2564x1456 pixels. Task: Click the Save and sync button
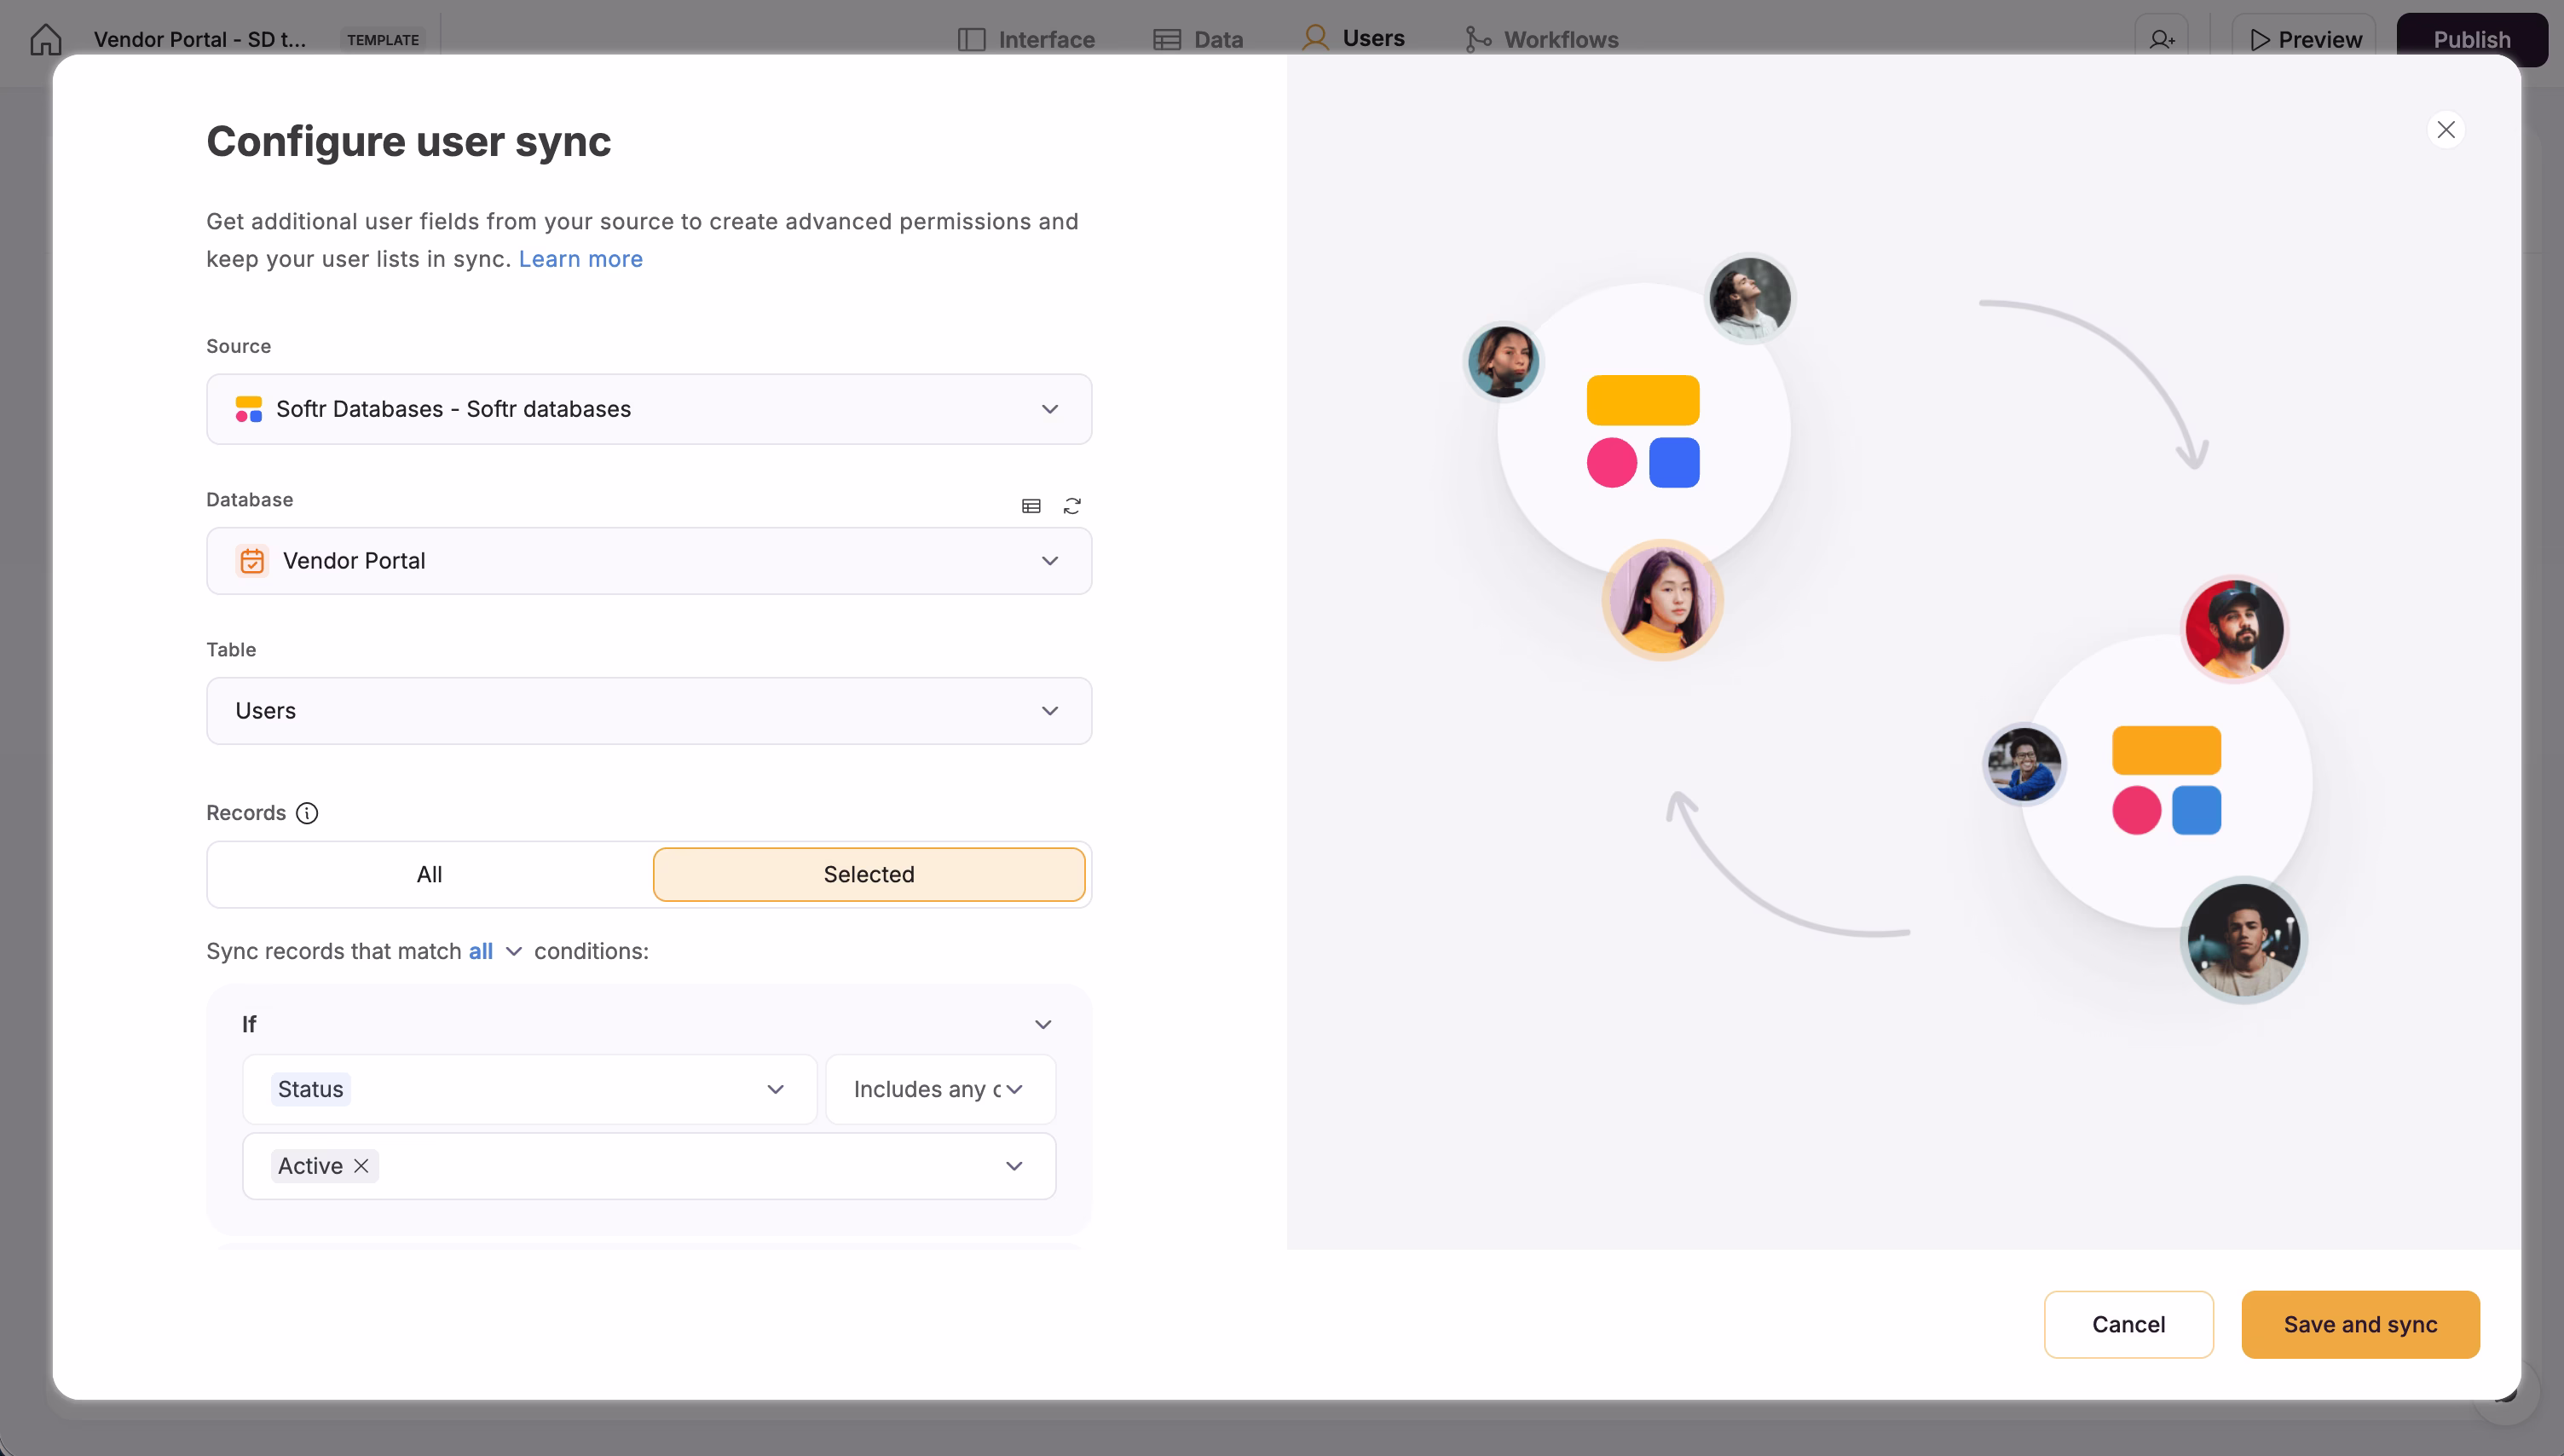pyautogui.click(x=2360, y=1324)
